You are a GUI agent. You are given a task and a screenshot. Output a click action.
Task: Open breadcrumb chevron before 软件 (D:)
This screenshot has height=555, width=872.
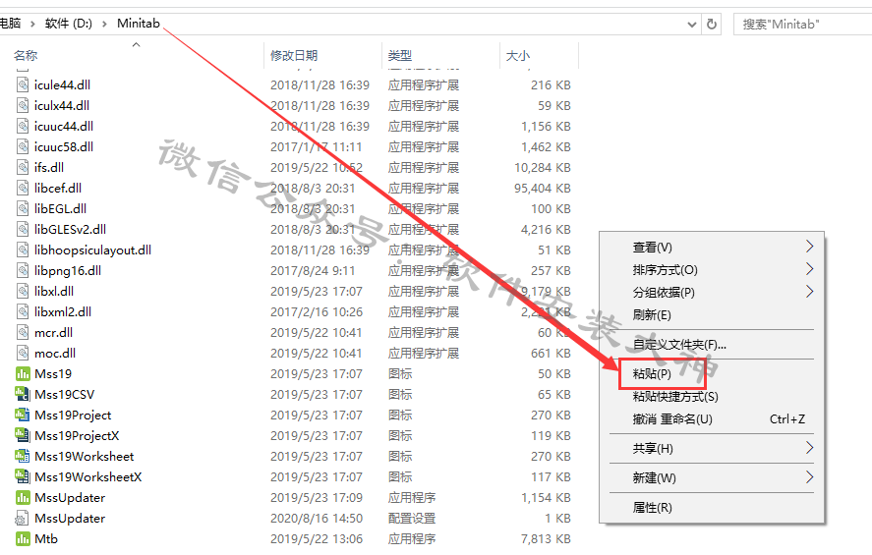32,24
